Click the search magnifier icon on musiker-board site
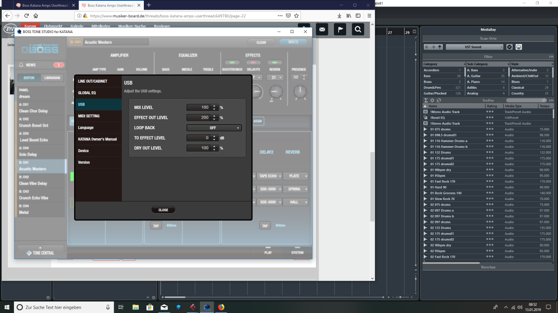 [x=357, y=29]
